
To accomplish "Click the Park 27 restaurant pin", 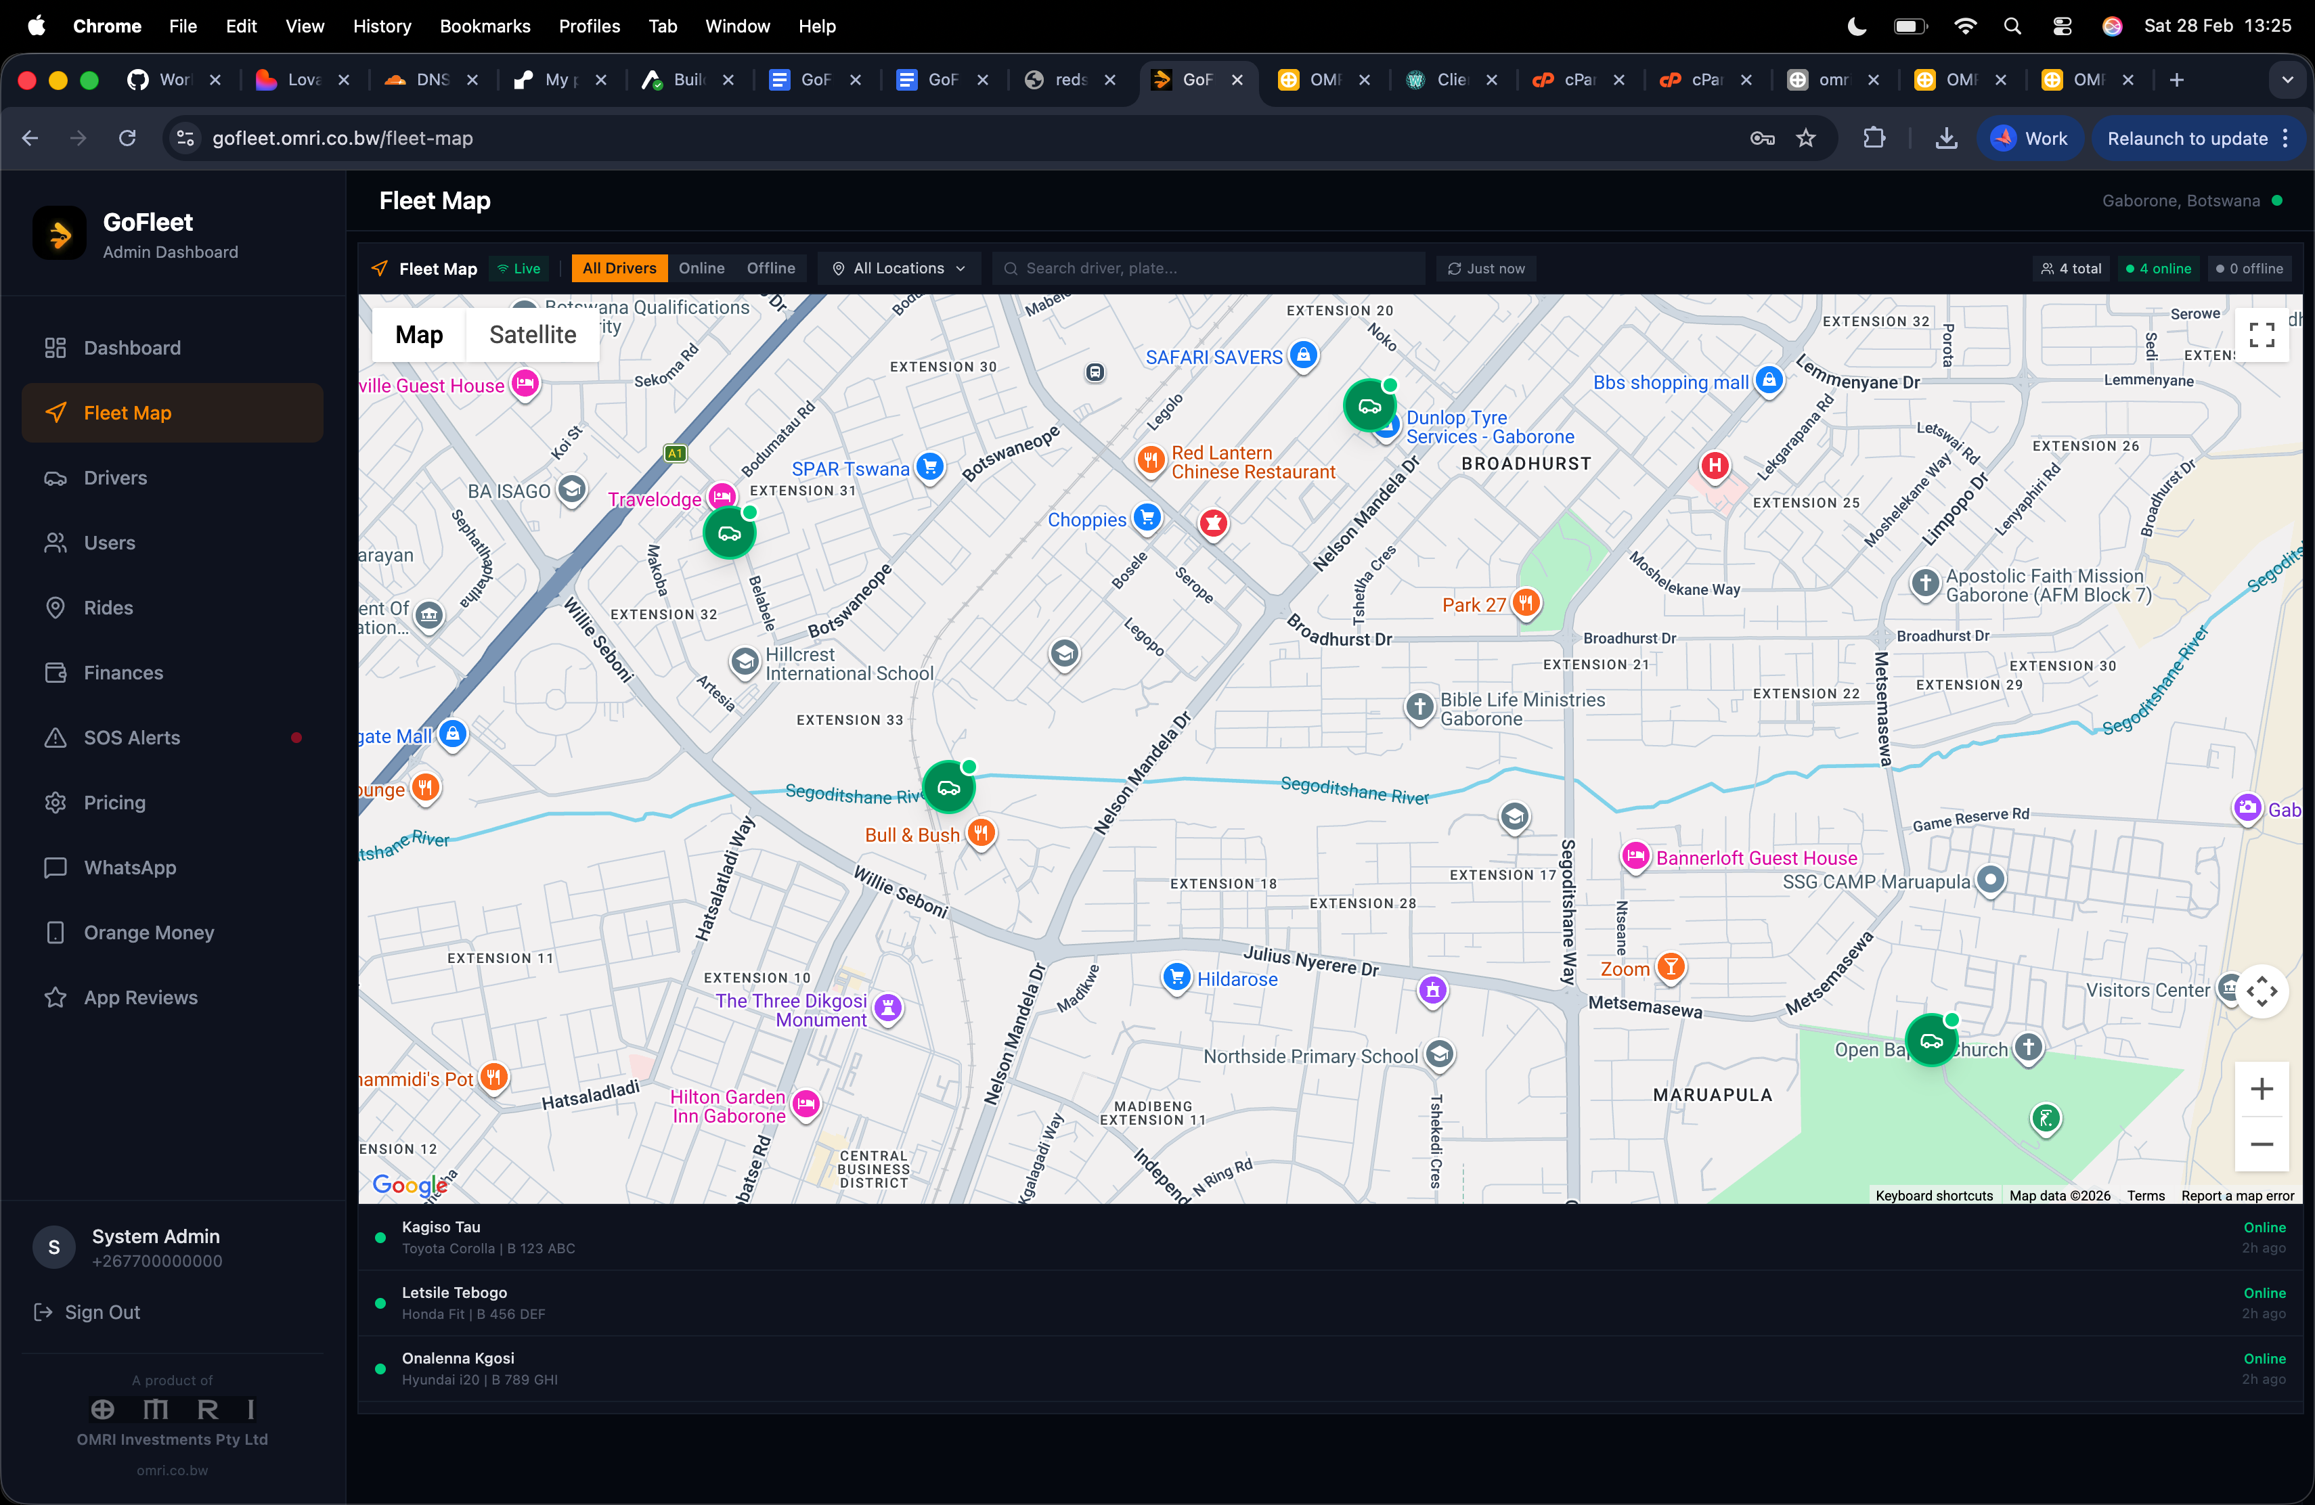I will pos(1526,604).
